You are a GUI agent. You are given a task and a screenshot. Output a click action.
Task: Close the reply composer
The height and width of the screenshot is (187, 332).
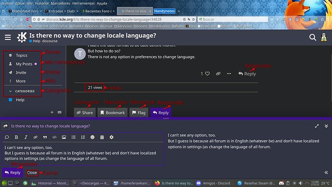[32, 173]
